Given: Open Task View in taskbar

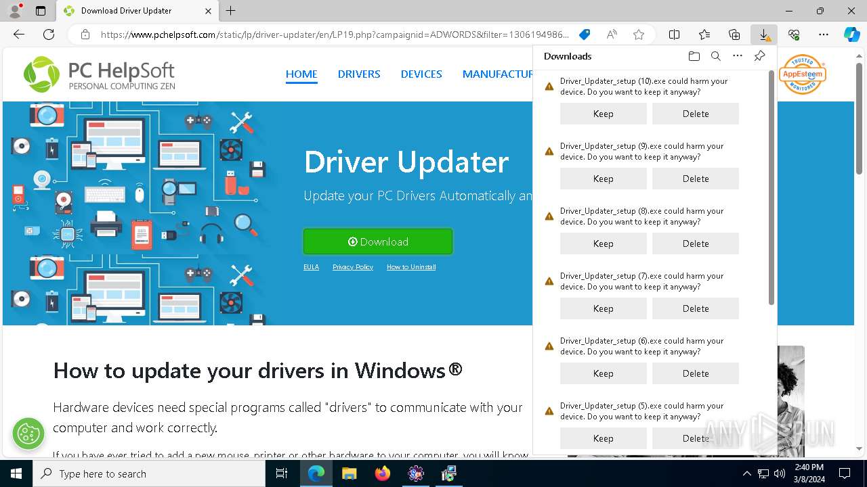Looking at the screenshot, I should (x=282, y=473).
